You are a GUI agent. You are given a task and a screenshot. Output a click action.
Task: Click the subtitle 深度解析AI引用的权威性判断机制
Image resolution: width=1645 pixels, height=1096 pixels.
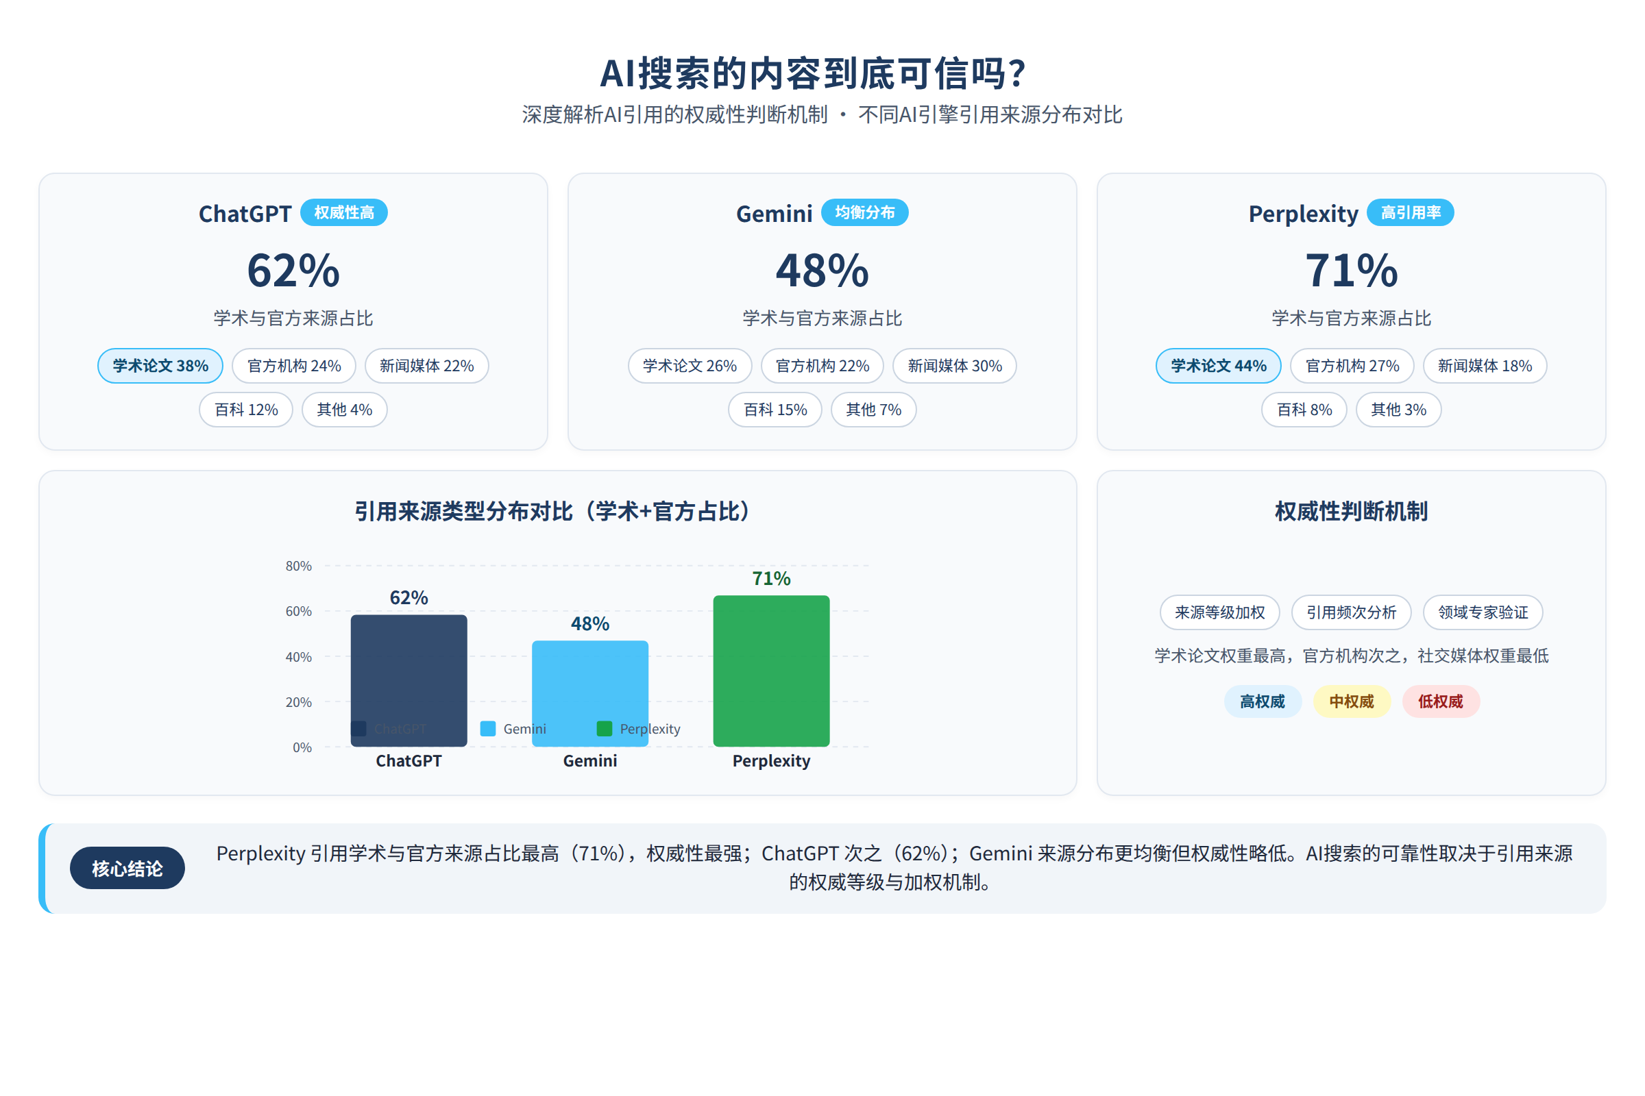coord(674,114)
